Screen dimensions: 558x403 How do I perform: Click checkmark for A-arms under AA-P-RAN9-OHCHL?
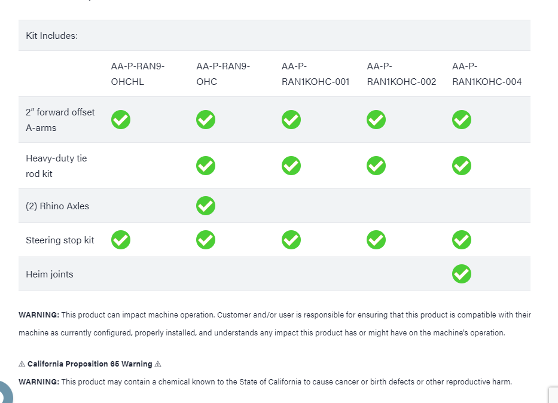click(121, 120)
